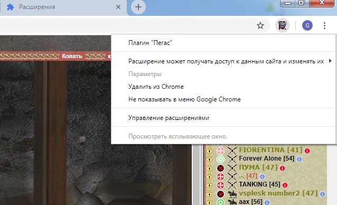Image resolution: width=337 pixels, height=205 pixels.
Task: Click player name aax [56]
Action: pos(250,202)
